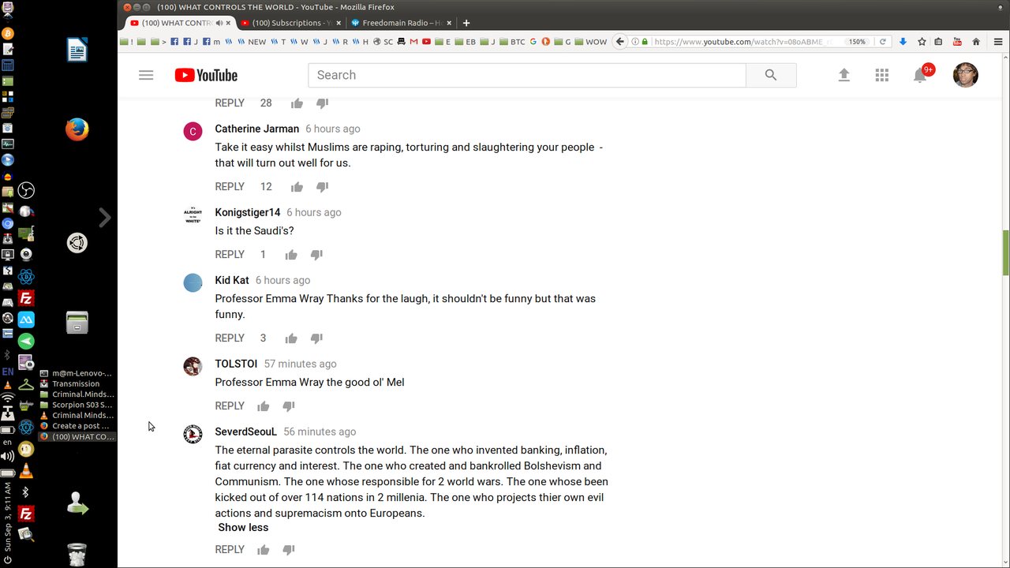This screenshot has width=1010, height=568.
Task: Like Kid Kat's comment with thumbs up
Action: [x=291, y=338]
